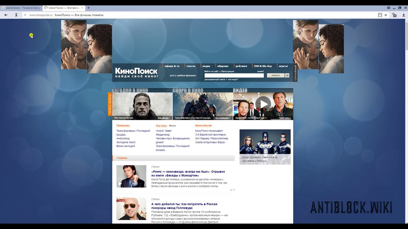Open the '3-й Еврейский фестиваль' link
Screen dimensions: 408x229
pyautogui.click(x=211, y=135)
